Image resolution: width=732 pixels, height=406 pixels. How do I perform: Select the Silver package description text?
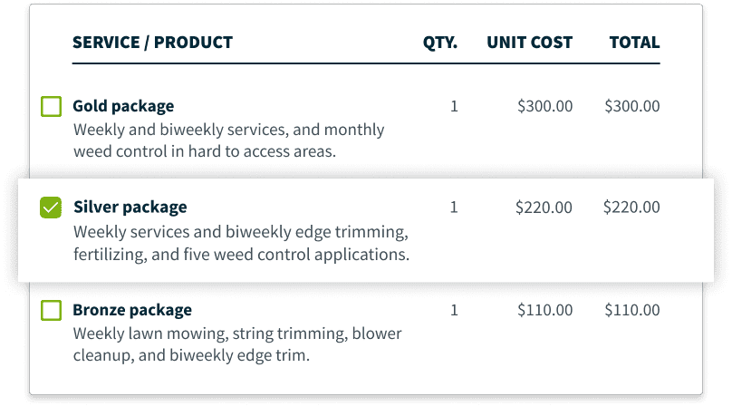pos(241,243)
